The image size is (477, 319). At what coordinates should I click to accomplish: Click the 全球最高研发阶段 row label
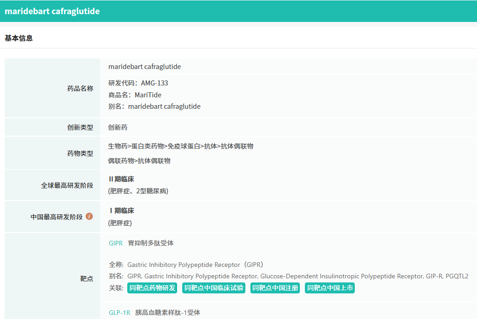click(67, 186)
